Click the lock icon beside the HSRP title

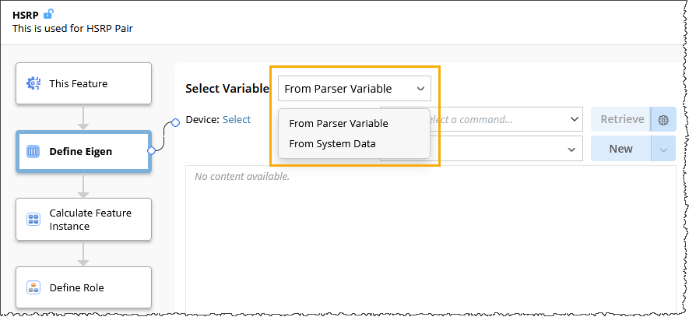pos(49,14)
